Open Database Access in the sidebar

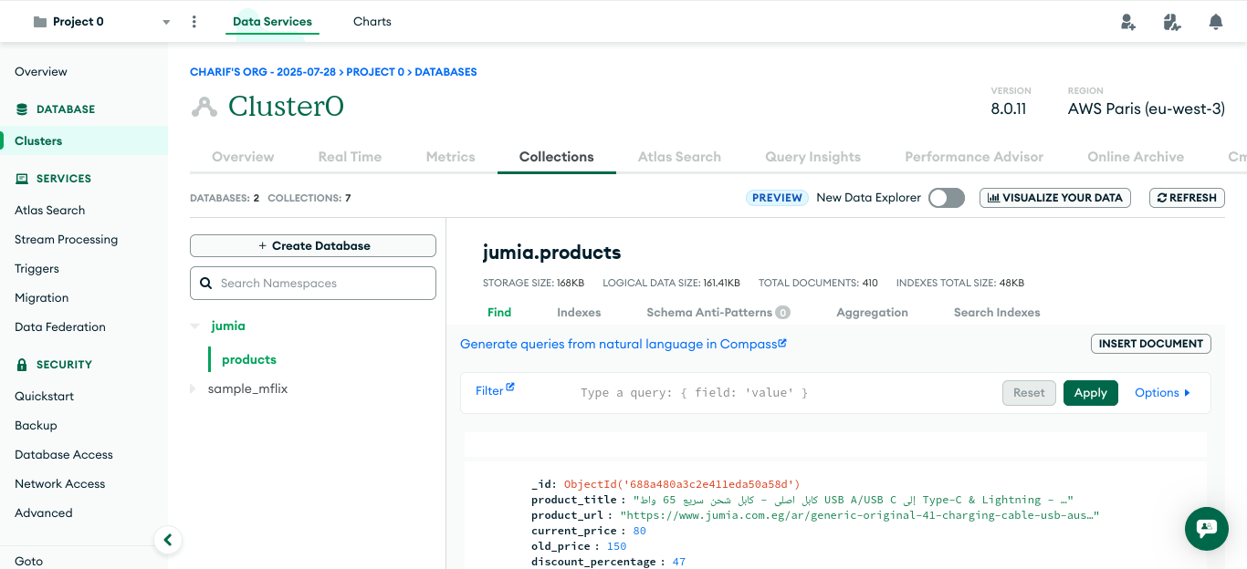click(64, 455)
